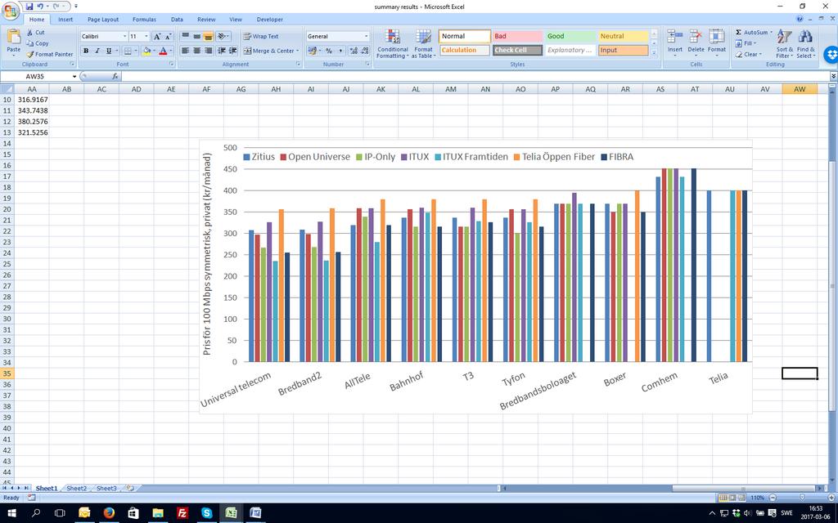Select the Sheet2 worksheet tab

pyautogui.click(x=76, y=489)
